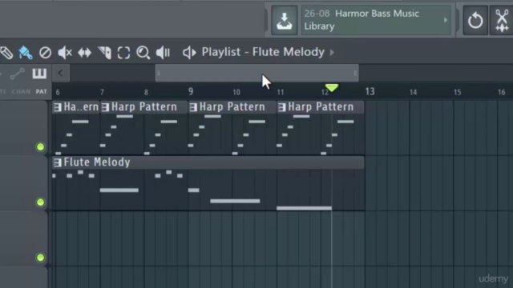Open Harp Pattern clip menu at bar 9

tap(193, 107)
